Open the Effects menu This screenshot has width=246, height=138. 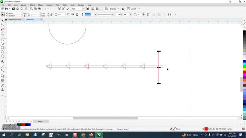tap(40, 5)
